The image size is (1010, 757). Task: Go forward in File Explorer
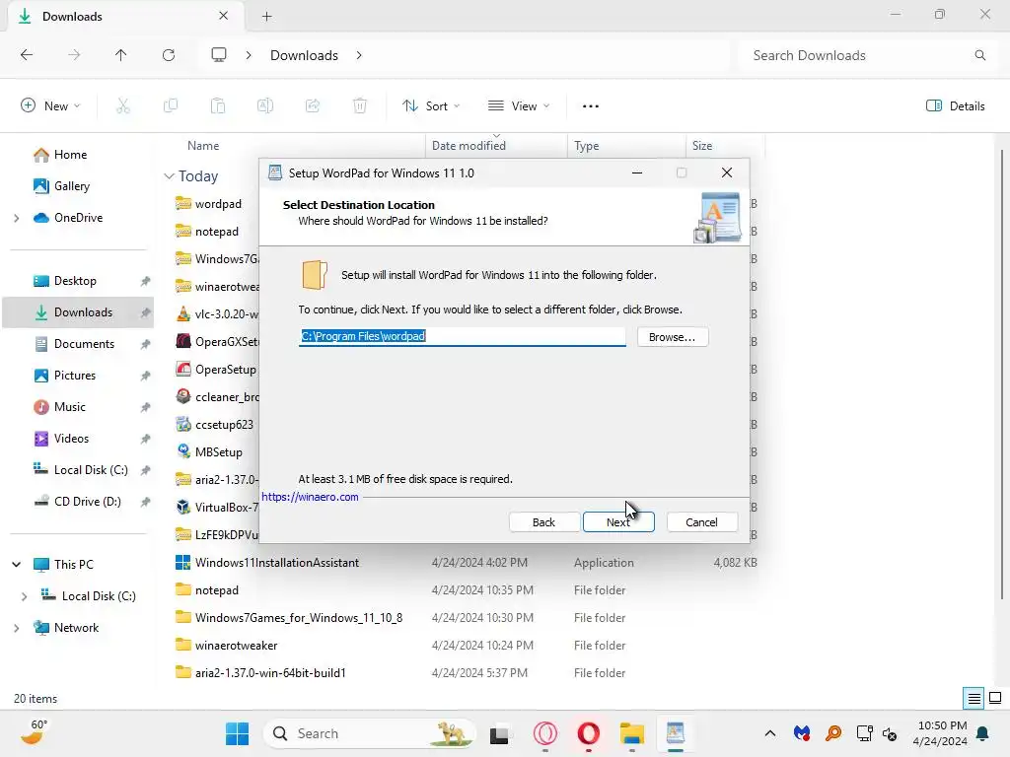(x=74, y=55)
